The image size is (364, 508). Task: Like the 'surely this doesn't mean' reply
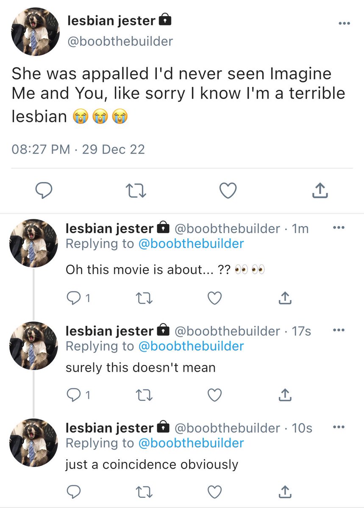click(215, 395)
